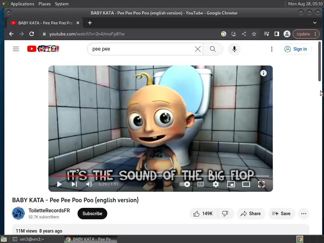Subscribe to ToiletteRecordsFR channel
This screenshot has width=324, height=243.
pos(92,214)
